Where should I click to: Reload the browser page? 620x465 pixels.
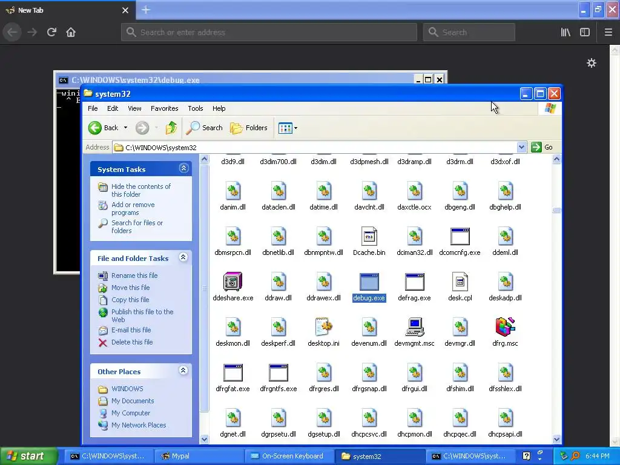pyautogui.click(x=52, y=32)
